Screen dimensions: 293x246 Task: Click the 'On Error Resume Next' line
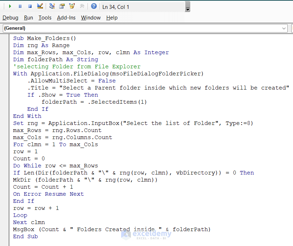[x=49, y=194]
